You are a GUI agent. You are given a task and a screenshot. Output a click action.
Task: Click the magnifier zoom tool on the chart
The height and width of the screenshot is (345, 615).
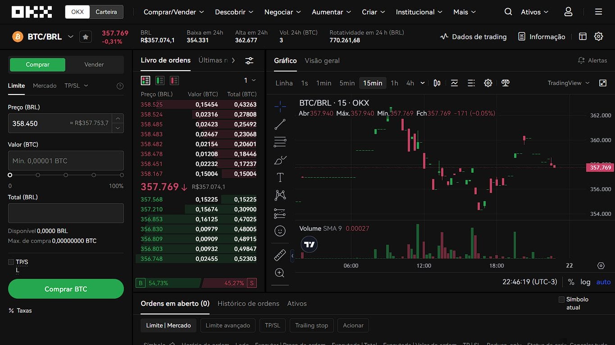coord(280,273)
